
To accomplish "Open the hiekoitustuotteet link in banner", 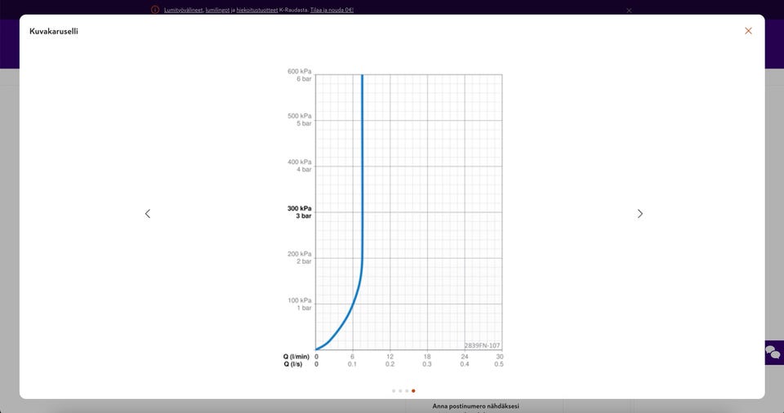I will [x=257, y=10].
